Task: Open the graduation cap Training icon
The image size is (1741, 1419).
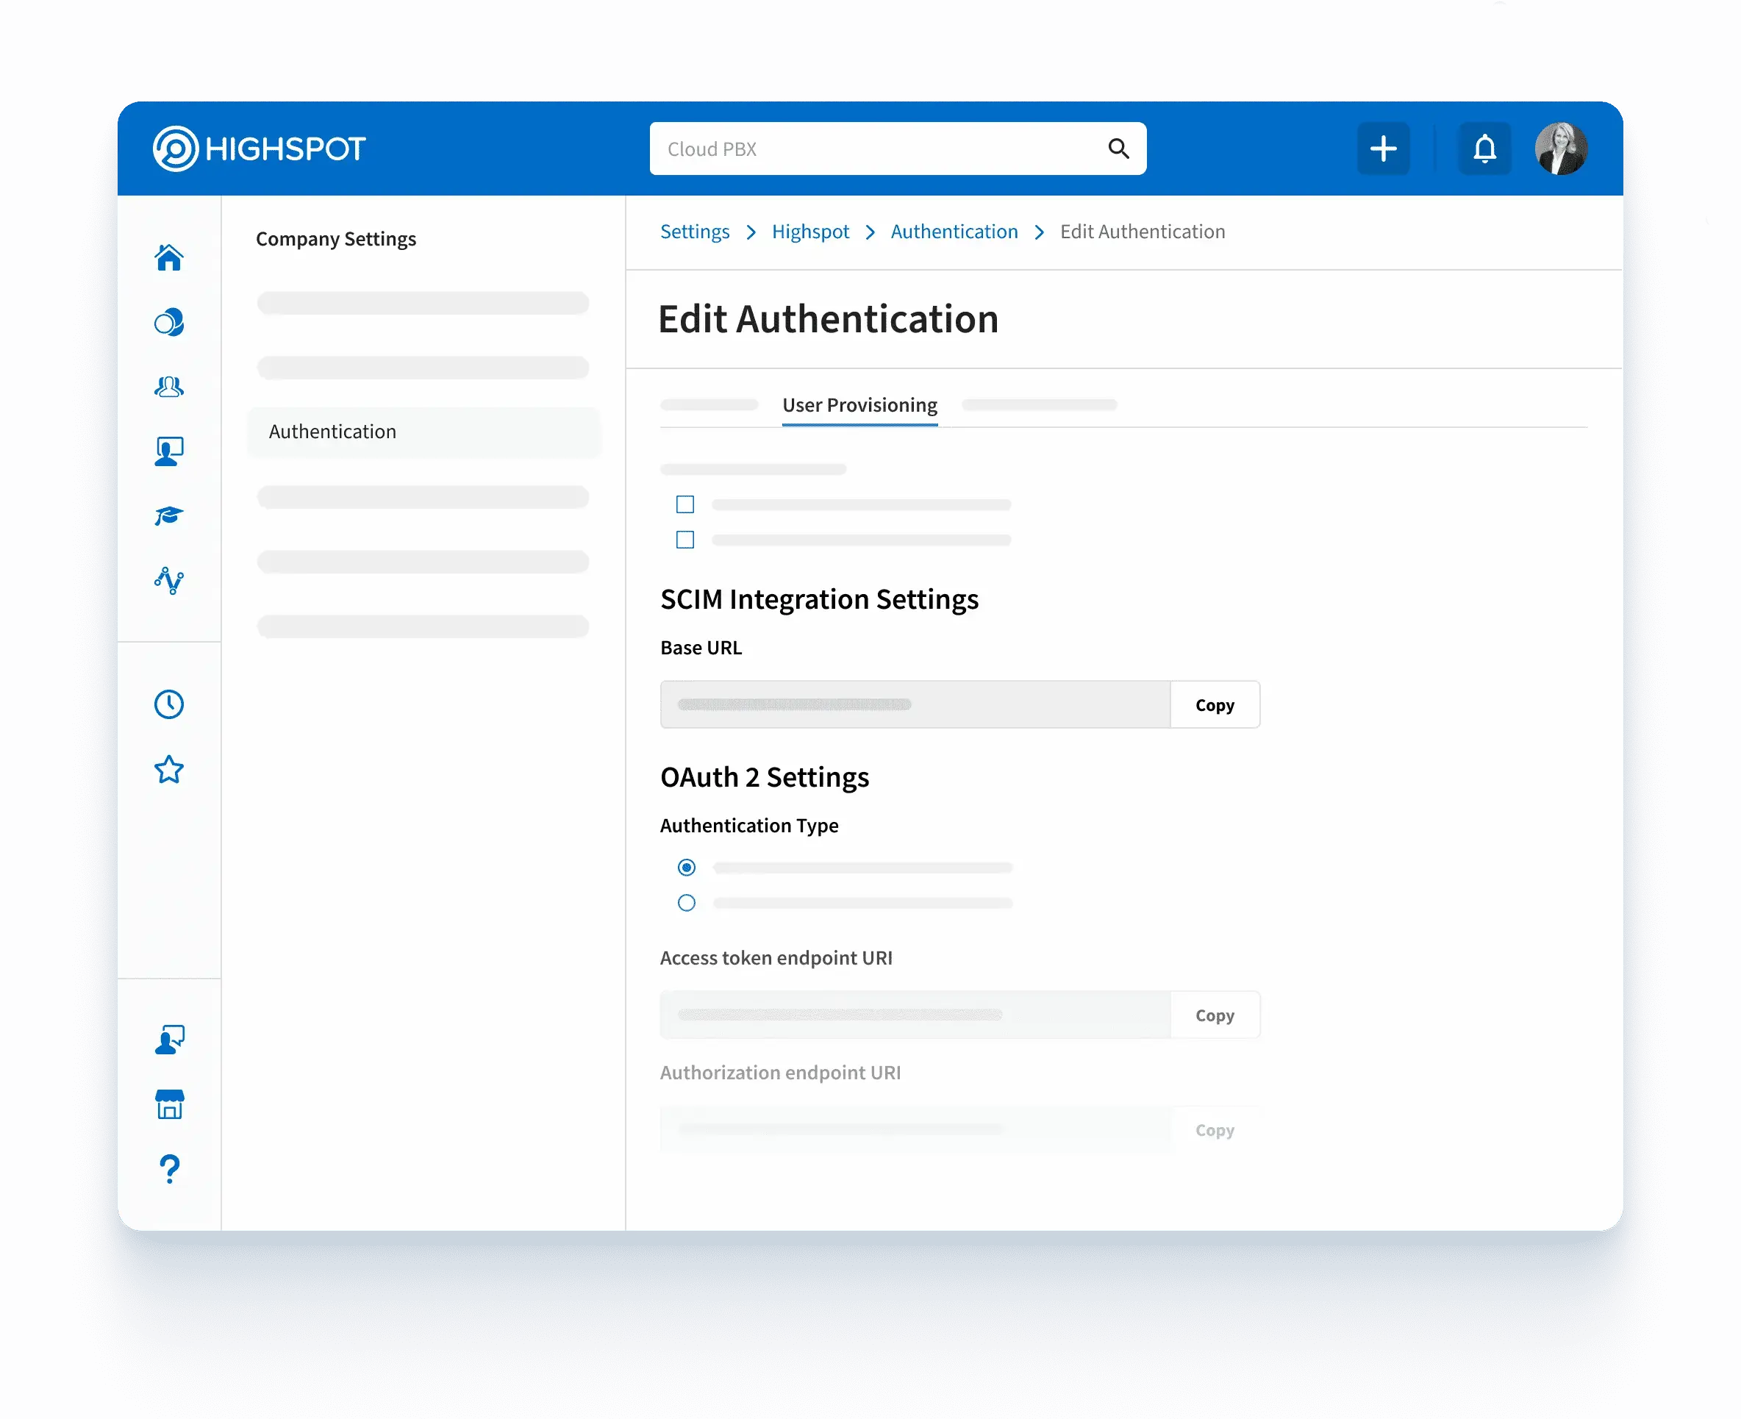Action: pyautogui.click(x=169, y=516)
